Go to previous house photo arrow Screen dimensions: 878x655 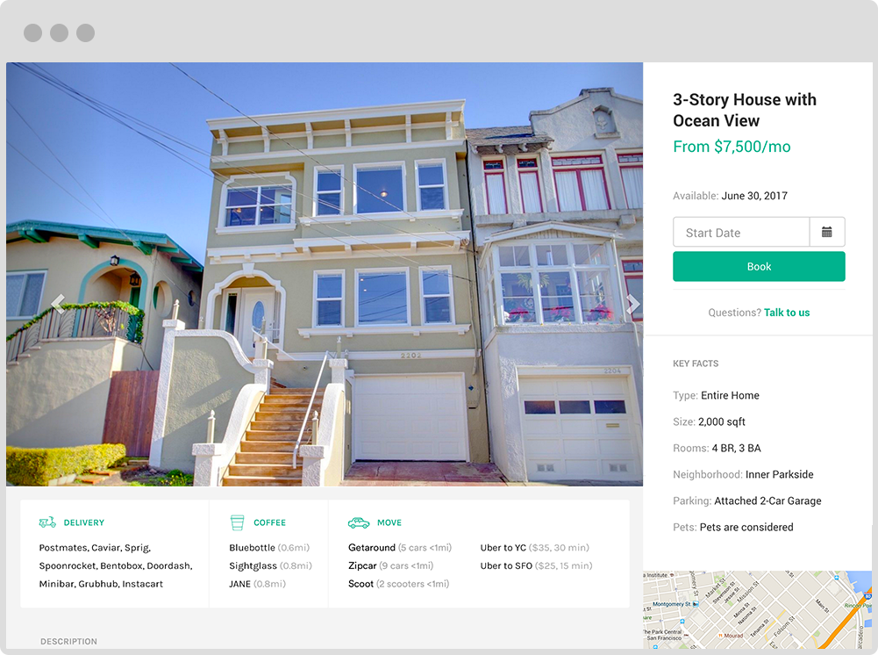coord(58,304)
